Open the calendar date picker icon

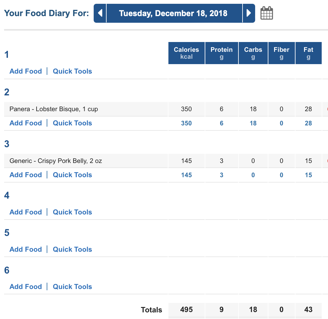click(x=266, y=13)
